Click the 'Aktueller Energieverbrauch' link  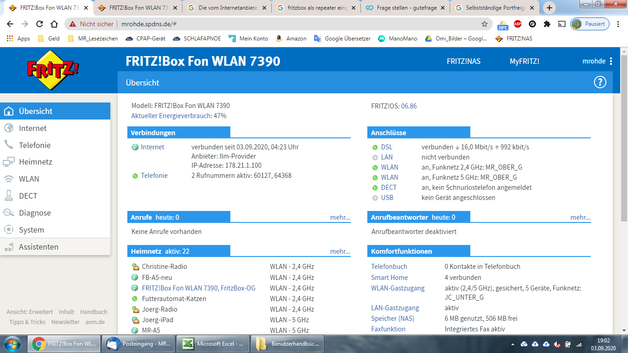(171, 116)
